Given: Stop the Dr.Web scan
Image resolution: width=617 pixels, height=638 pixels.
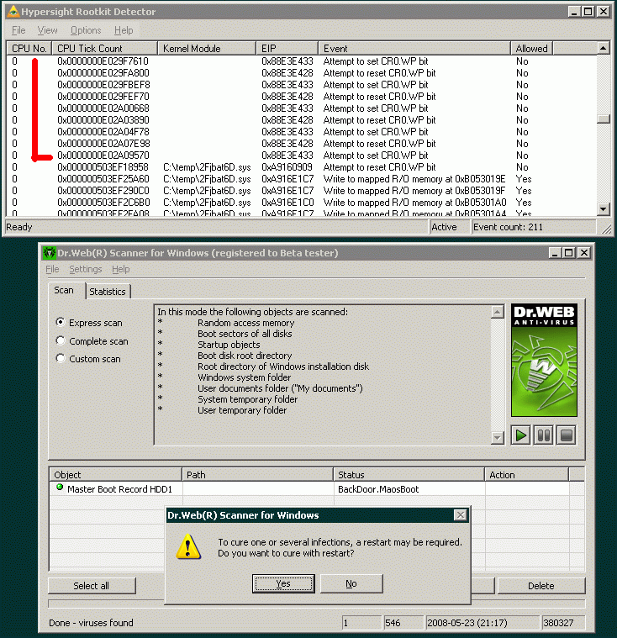Looking at the screenshot, I should tap(567, 435).
